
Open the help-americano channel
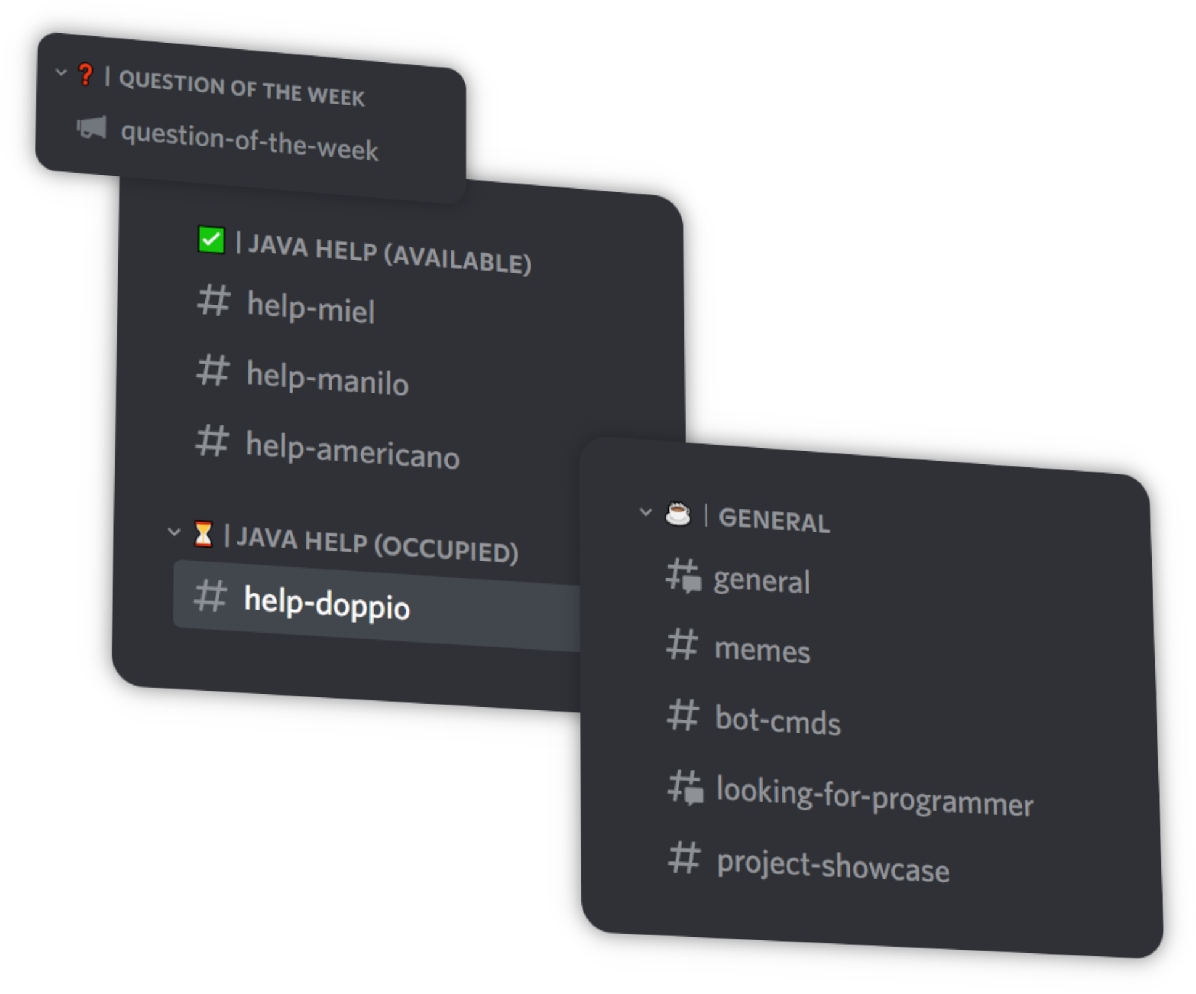pyautogui.click(x=352, y=451)
